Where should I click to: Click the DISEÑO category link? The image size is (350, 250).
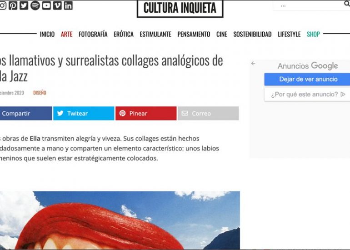pos(40,93)
